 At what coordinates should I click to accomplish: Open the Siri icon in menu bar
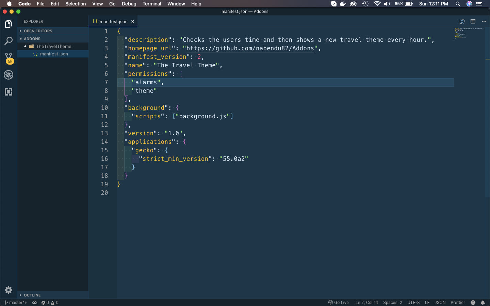(469, 4)
